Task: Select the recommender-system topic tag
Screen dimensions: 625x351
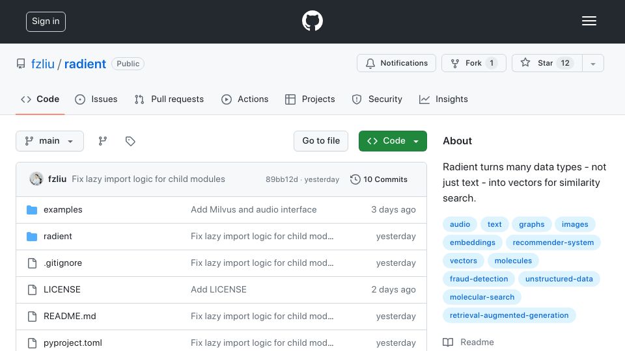Action: click(553, 242)
